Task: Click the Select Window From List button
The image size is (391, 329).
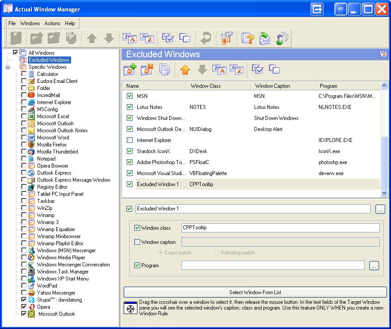Action: [x=255, y=292]
